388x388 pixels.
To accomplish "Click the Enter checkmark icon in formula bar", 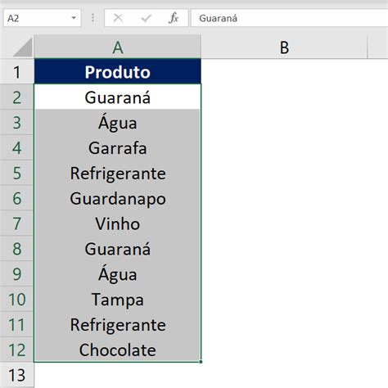I will point(147,18).
